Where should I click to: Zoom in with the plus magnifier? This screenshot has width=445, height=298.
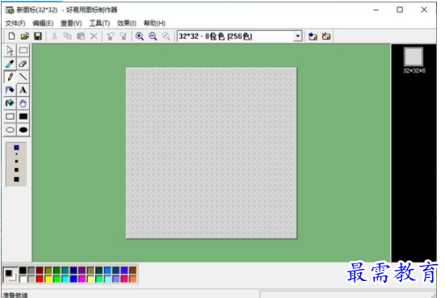click(x=140, y=36)
